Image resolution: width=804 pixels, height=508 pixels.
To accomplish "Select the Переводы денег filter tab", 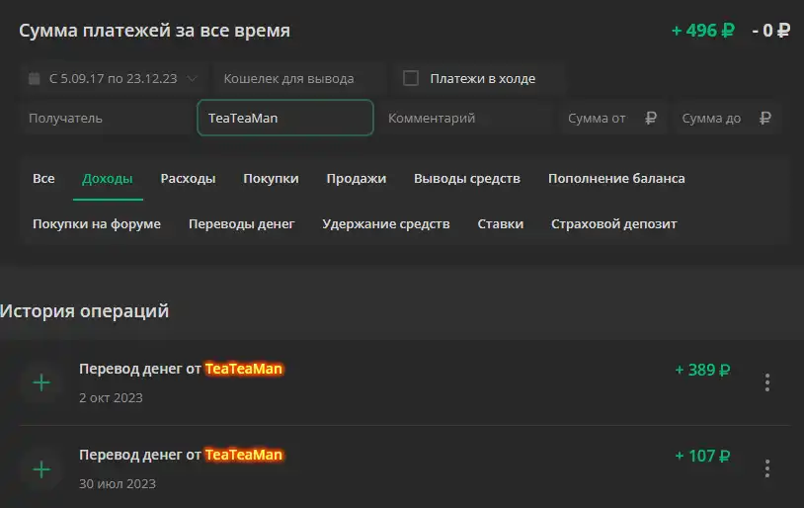I will (x=242, y=224).
